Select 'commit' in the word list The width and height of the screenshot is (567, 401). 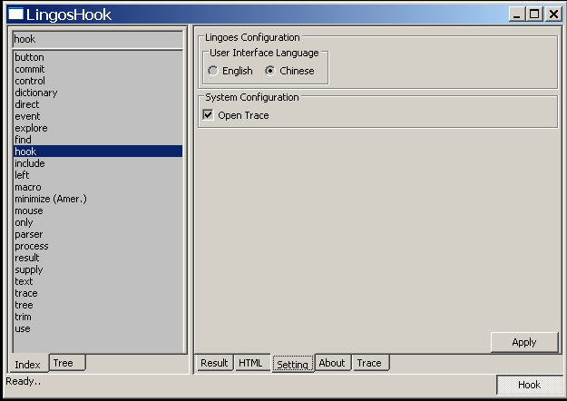(x=98, y=69)
